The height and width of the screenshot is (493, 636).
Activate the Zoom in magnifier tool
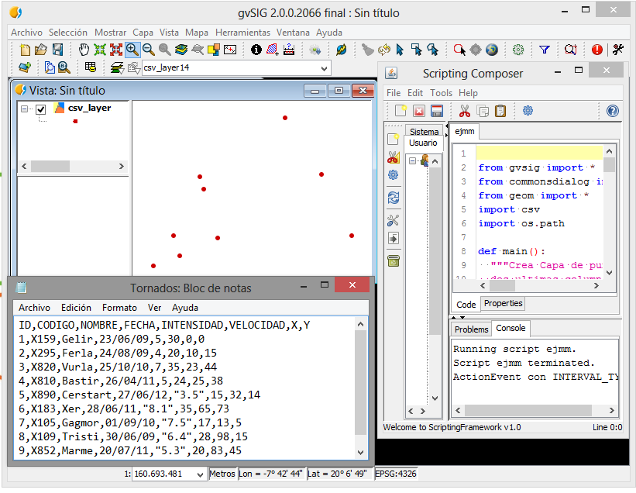pos(132,50)
